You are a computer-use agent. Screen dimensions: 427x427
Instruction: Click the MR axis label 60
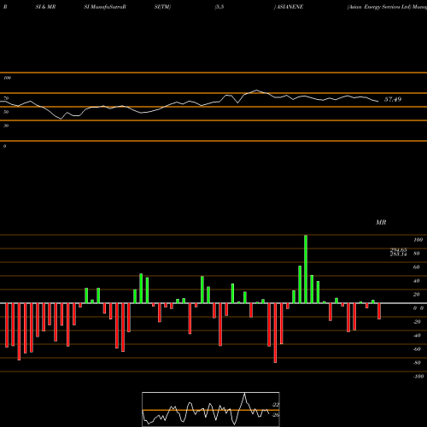click(x=416, y=267)
